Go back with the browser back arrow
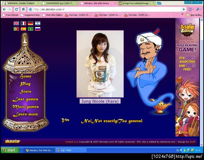The width and height of the screenshot is (204, 160). tap(4, 9)
